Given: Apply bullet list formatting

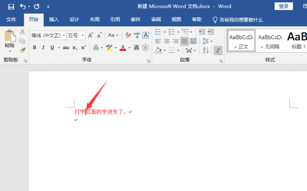Looking at the screenshot, I should [158, 32].
